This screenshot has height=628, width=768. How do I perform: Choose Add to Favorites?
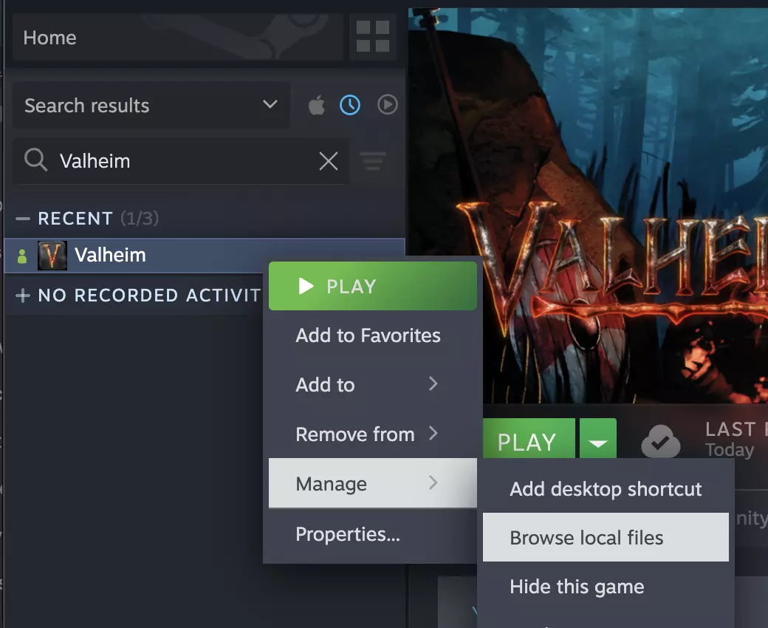tap(373, 335)
